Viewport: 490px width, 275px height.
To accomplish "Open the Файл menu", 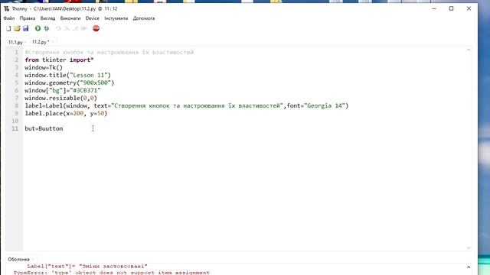I will [x=9, y=18].
